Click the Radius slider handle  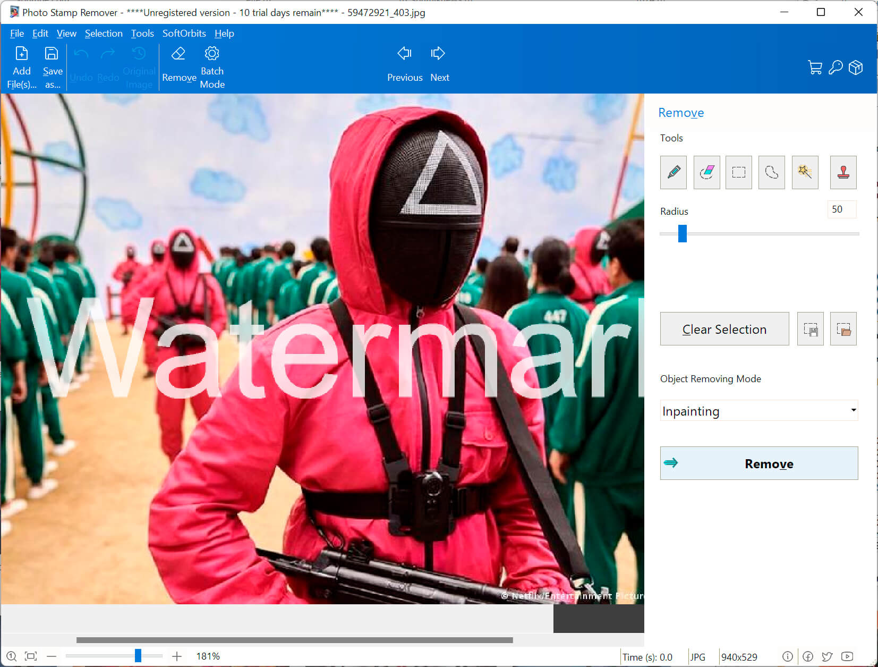(683, 233)
